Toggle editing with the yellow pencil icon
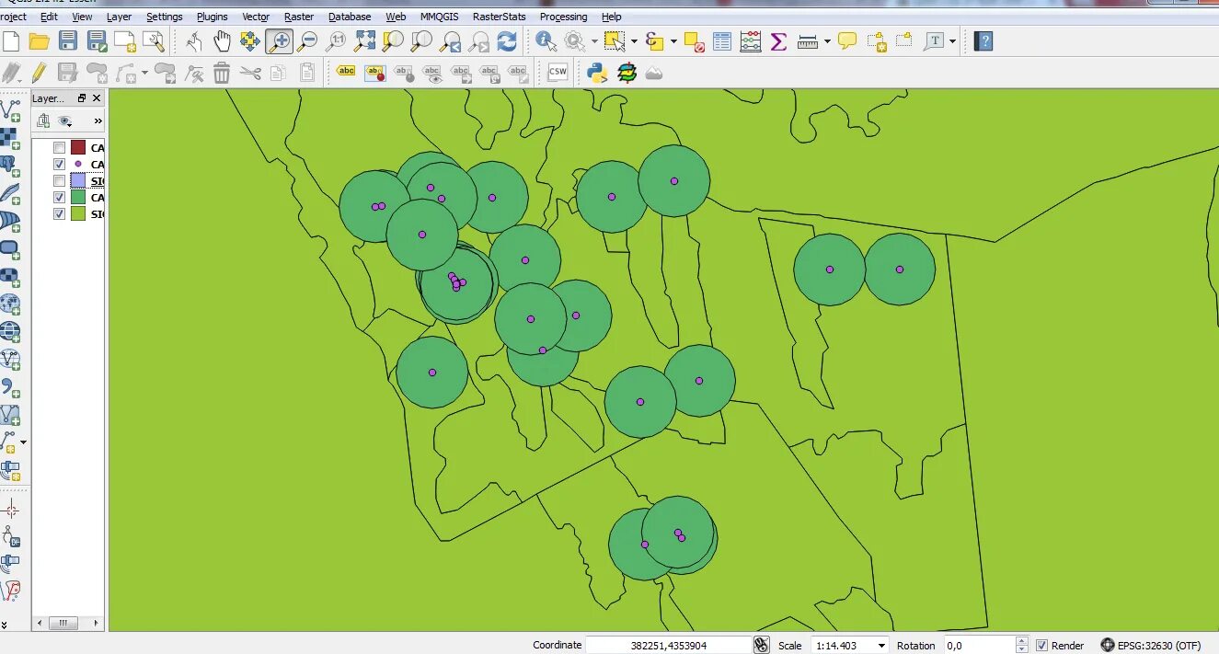 click(x=39, y=73)
